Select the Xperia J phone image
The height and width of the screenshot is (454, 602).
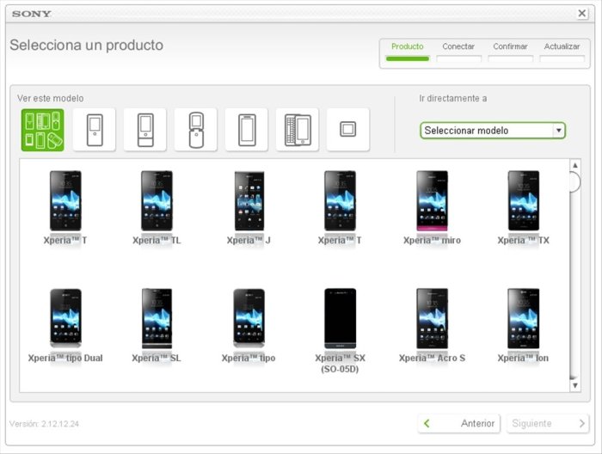coord(249,200)
